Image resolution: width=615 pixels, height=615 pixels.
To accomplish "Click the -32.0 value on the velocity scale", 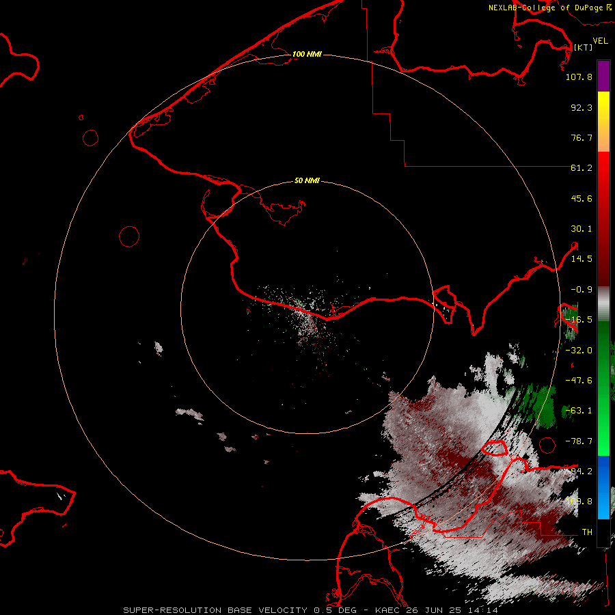I will tap(579, 351).
